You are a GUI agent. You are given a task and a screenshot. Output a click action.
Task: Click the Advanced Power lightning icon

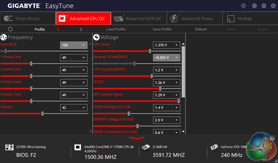(x=174, y=18)
